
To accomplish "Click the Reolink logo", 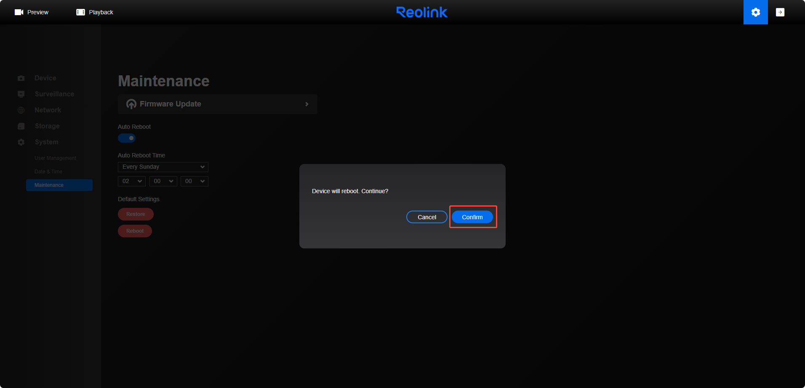I will [x=421, y=12].
